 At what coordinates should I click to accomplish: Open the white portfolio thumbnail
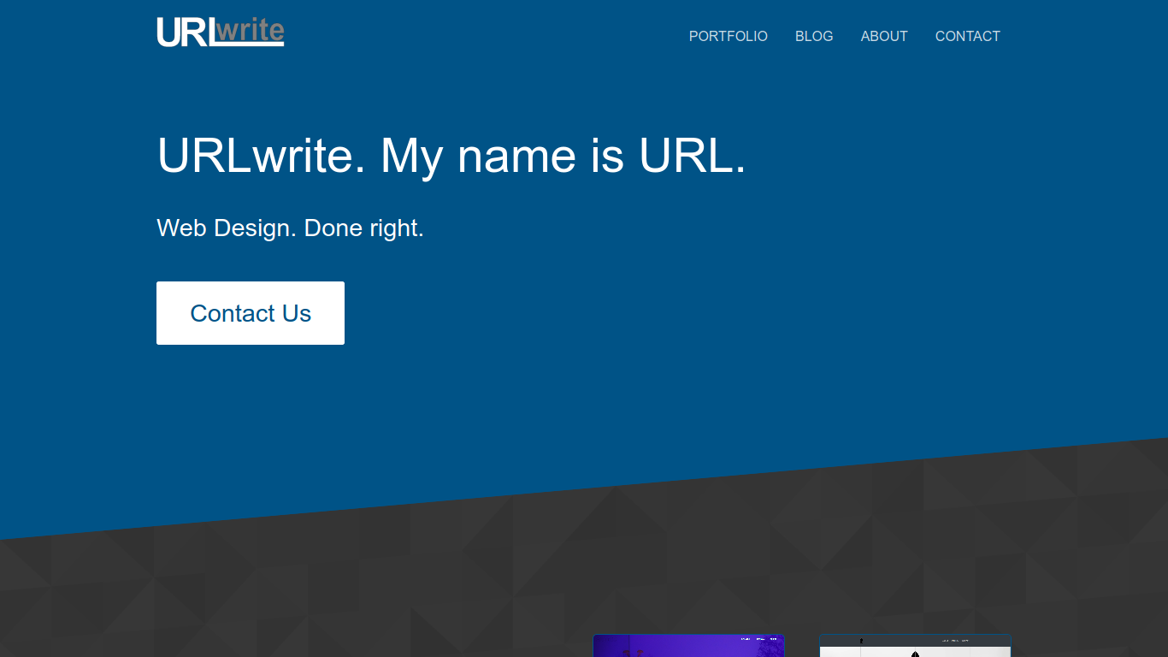click(915, 646)
